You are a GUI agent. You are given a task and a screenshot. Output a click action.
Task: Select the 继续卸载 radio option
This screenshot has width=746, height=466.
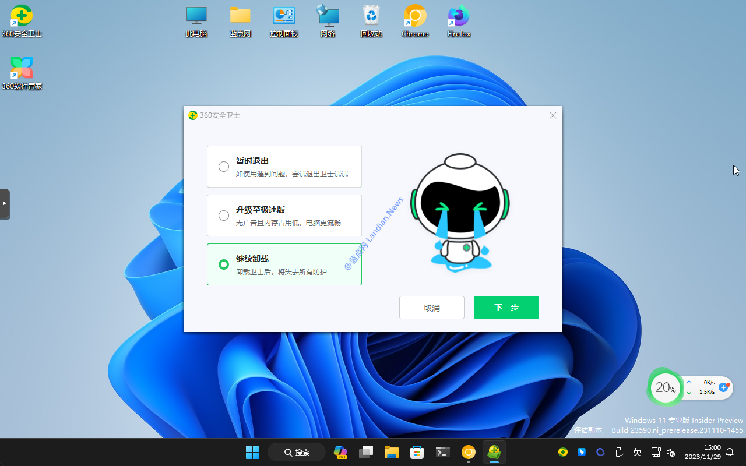(x=224, y=264)
